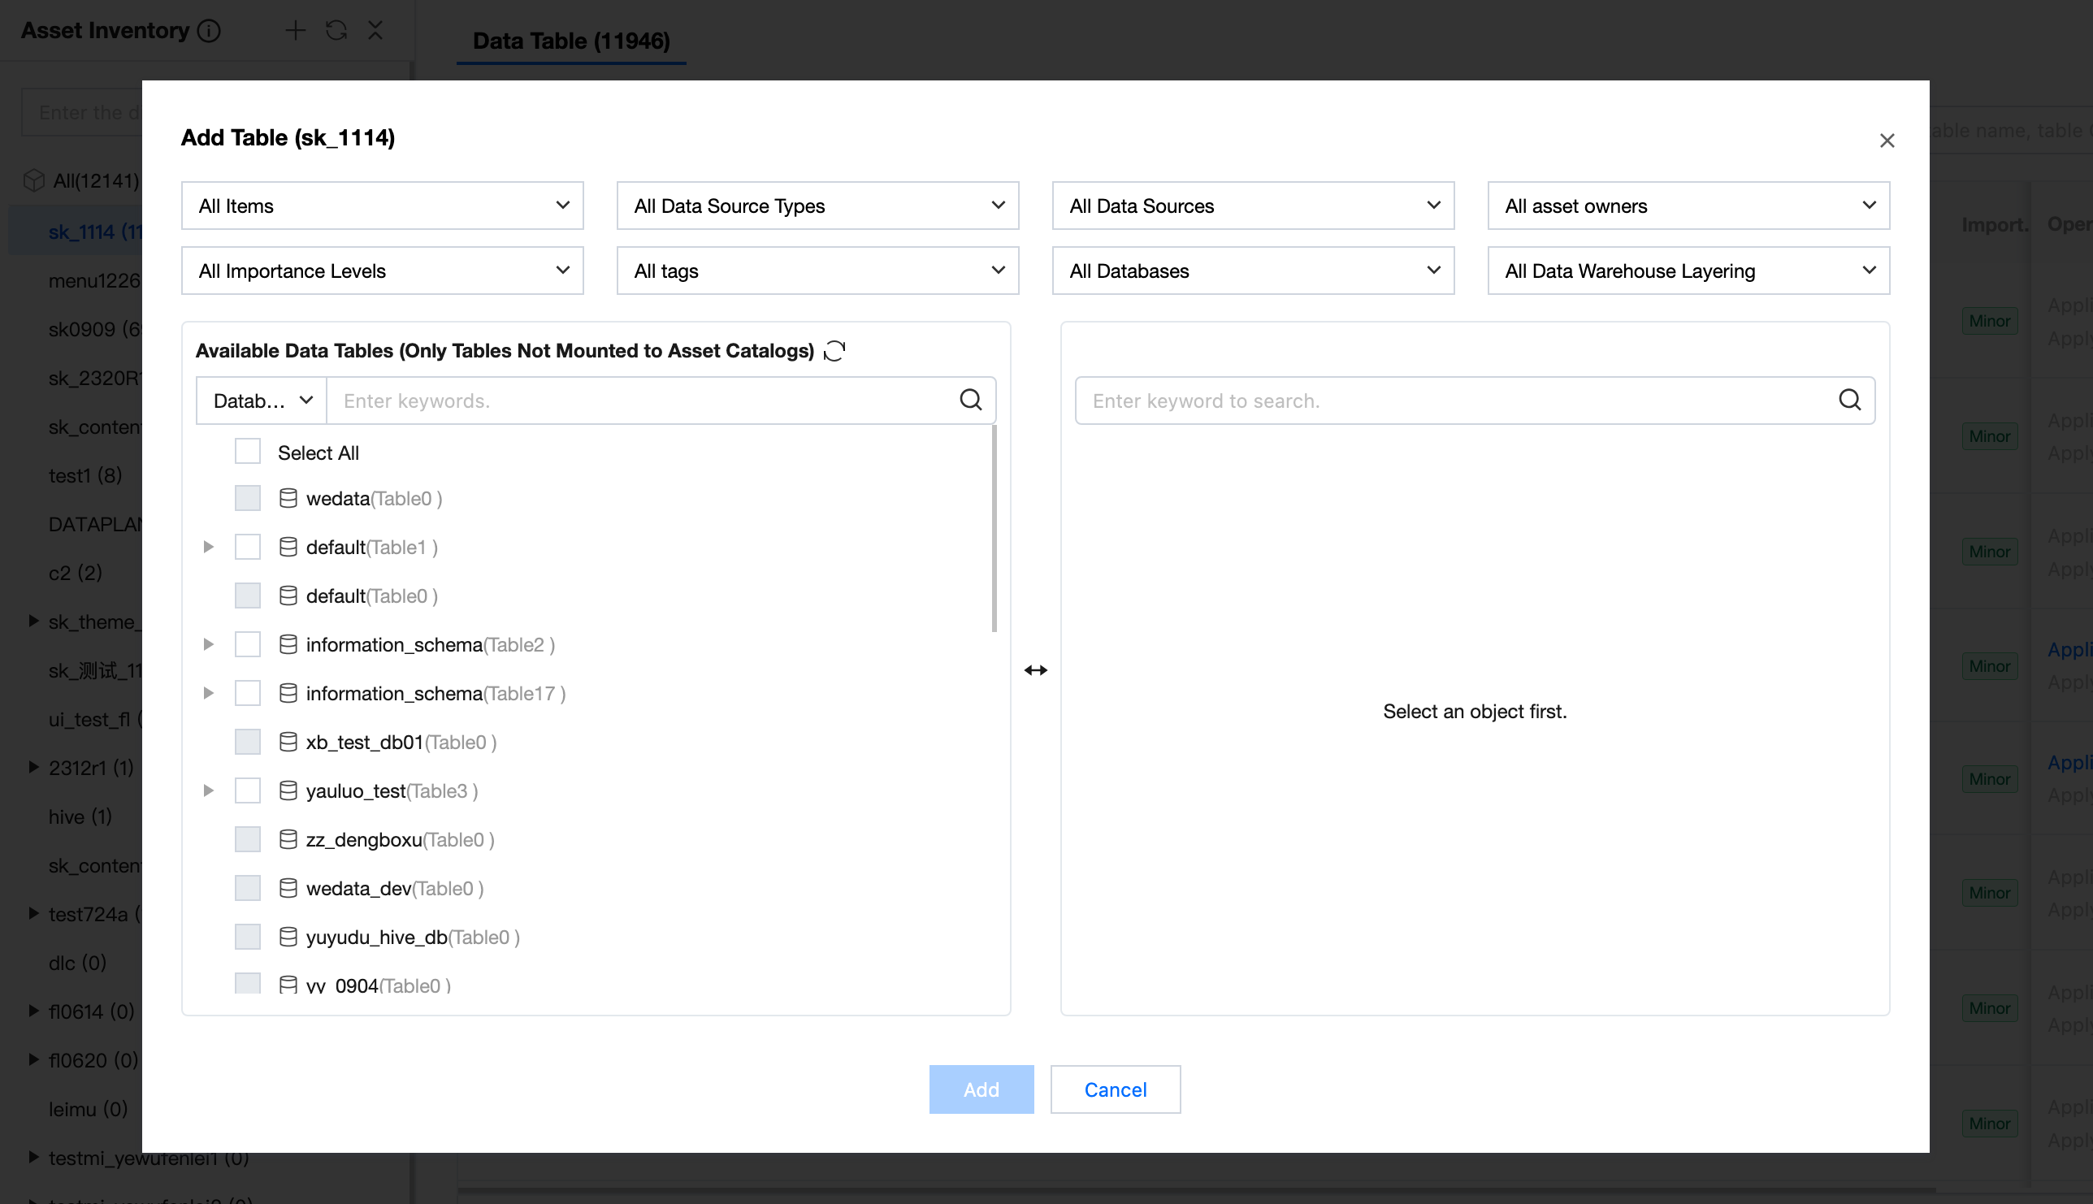Click refresh icon beside Available Data Tables
Viewport: 2093px width, 1204px height.
(x=834, y=351)
